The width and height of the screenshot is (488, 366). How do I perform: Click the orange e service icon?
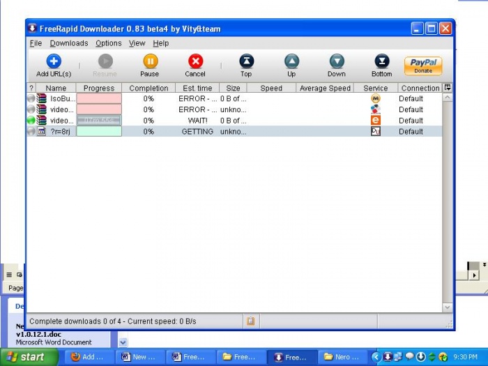pos(376,121)
